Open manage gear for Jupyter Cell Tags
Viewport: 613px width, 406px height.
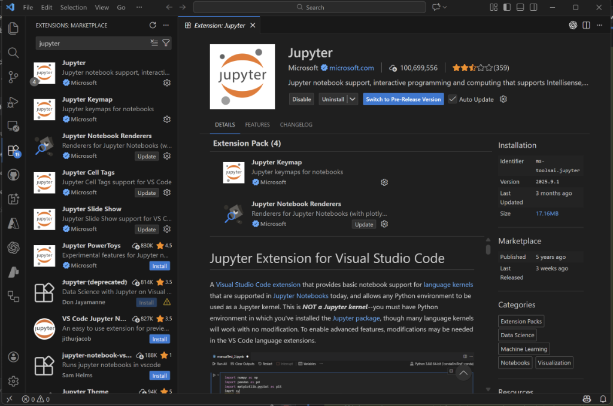tap(167, 193)
